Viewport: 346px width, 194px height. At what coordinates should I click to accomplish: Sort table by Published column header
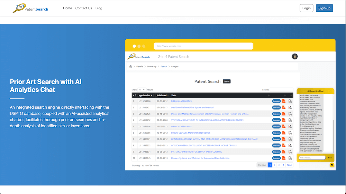[x=162, y=95]
